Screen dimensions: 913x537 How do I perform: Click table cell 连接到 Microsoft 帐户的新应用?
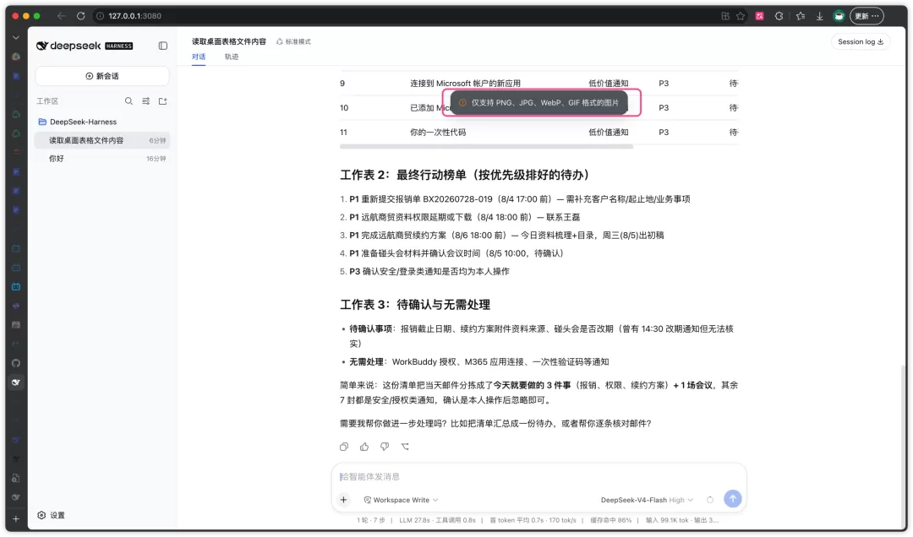pyautogui.click(x=465, y=84)
